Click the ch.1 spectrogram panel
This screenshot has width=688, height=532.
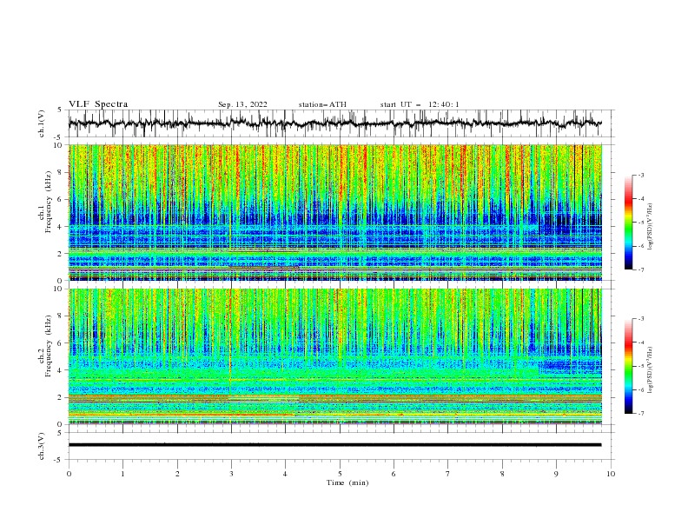pyautogui.click(x=335, y=212)
